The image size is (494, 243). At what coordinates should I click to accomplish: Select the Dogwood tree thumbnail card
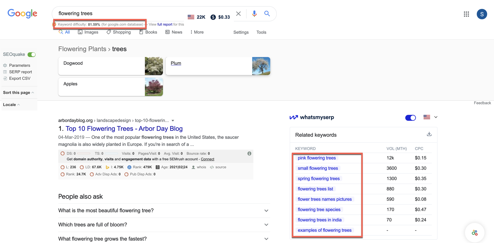[x=111, y=66]
